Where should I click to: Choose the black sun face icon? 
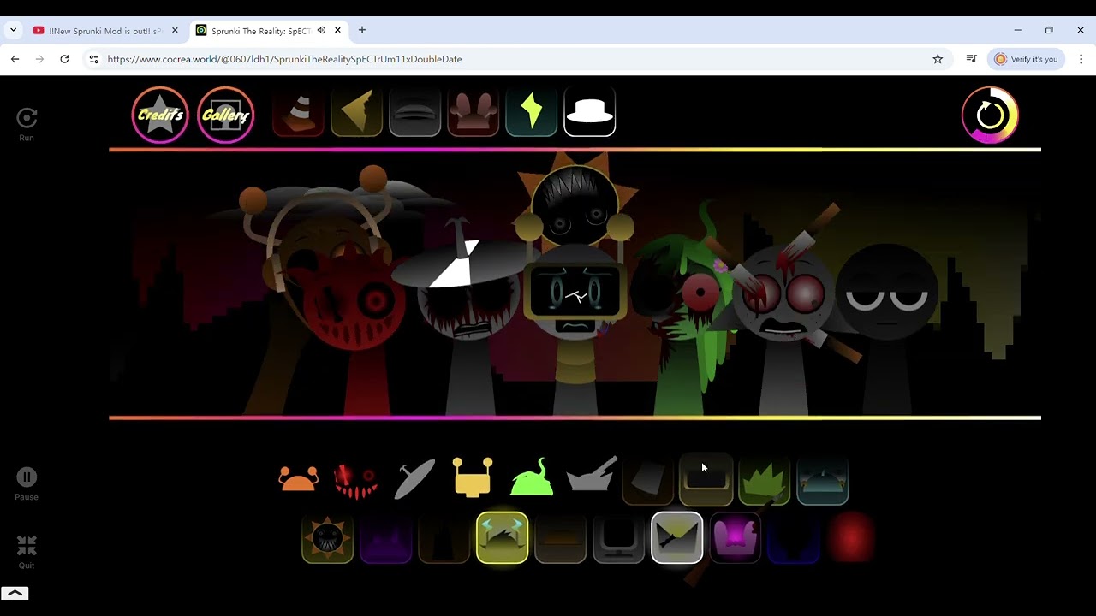coord(327,537)
